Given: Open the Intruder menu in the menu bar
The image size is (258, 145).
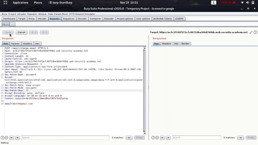Looking at the screenshot, I should 21,14.
